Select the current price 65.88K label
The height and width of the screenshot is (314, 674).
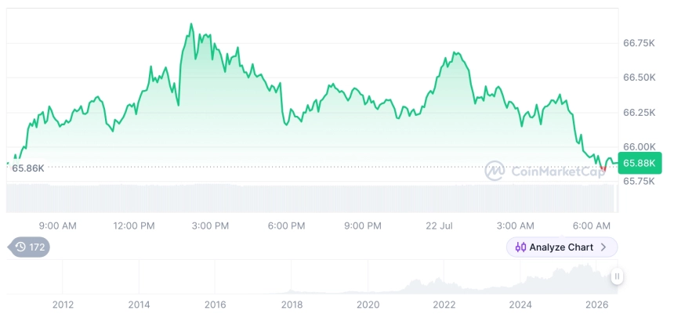coord(640,163)
